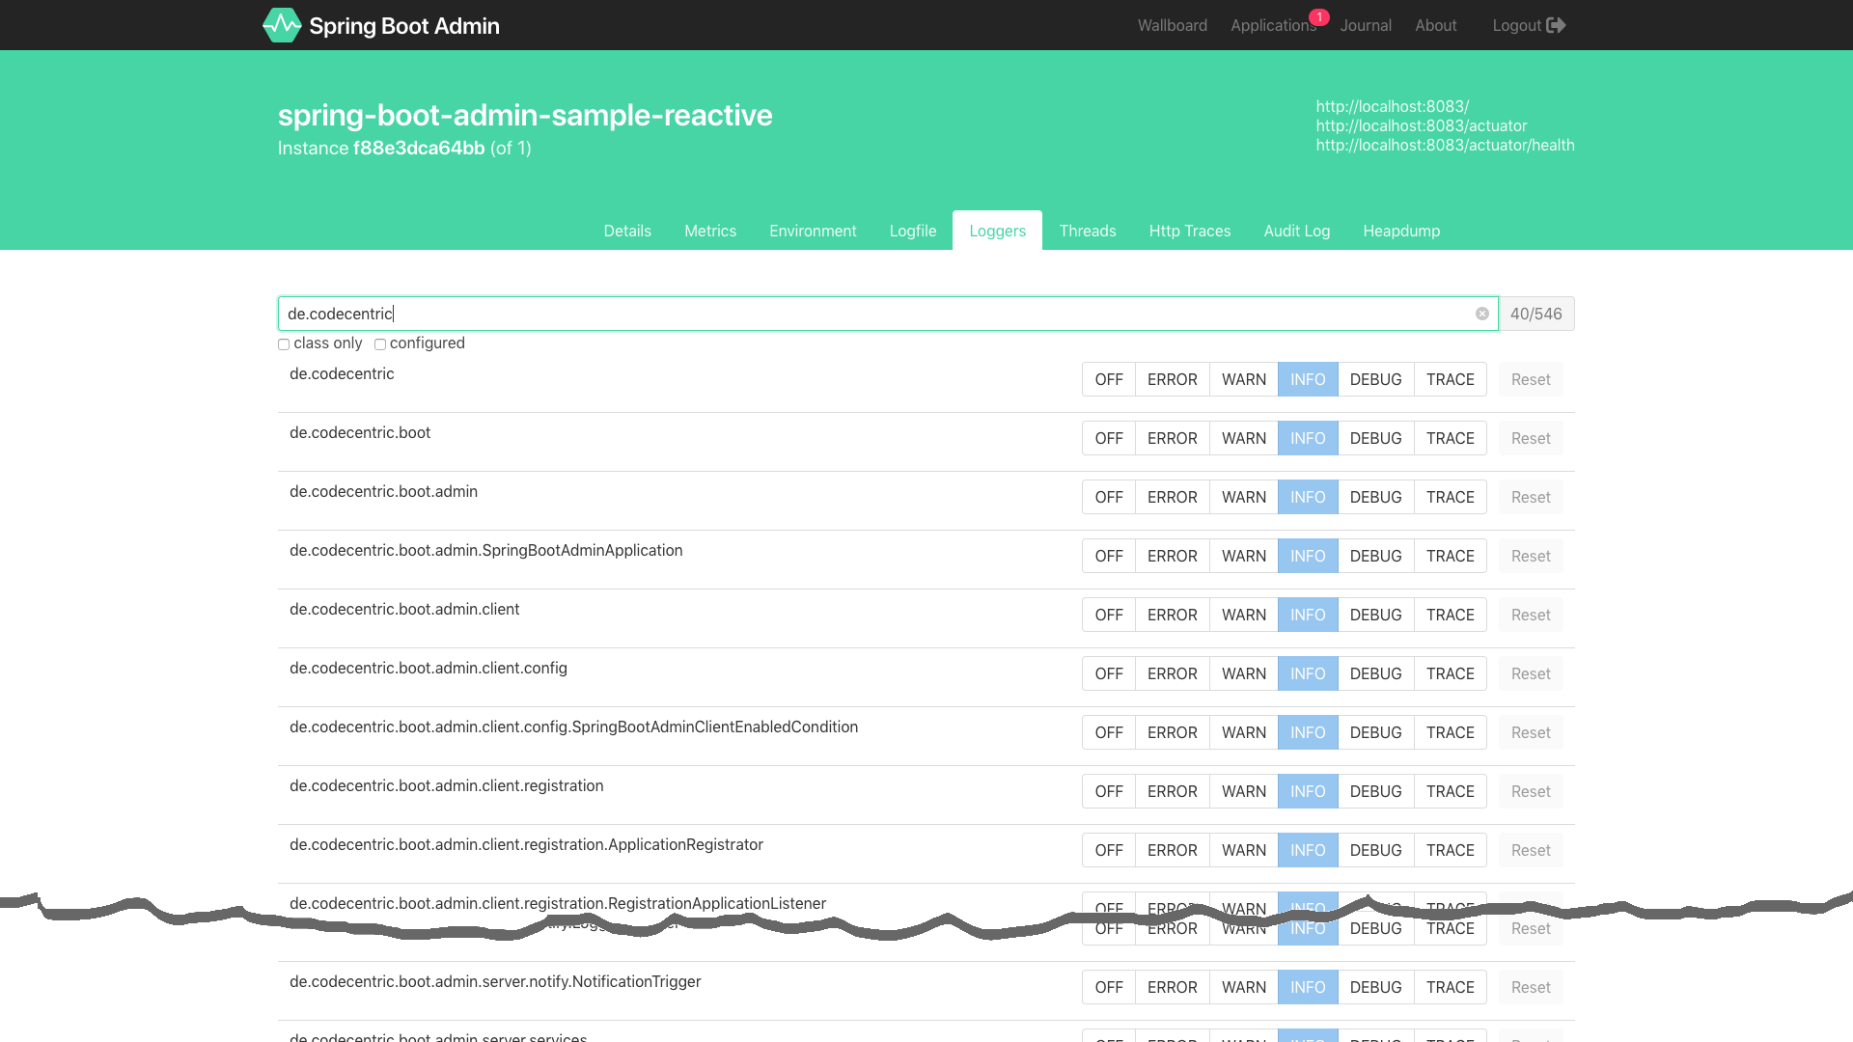The height and width of the screenshot is (1042, 1853).
Task: Set de.codecentric.boot.admin.client to TRACE
Action: (1450, 615)
